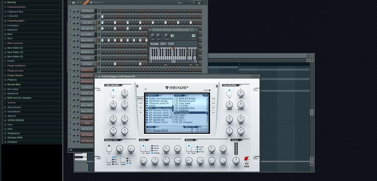Click the Pattern 1 selector in step sequencer
377x181 pixels.
coord(98,3)
